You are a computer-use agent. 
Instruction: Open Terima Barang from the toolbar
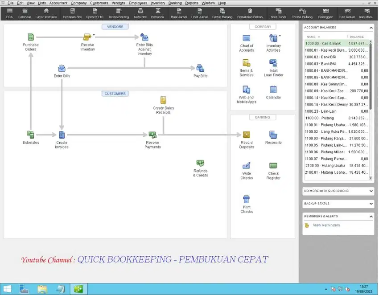tap(119, 13)
